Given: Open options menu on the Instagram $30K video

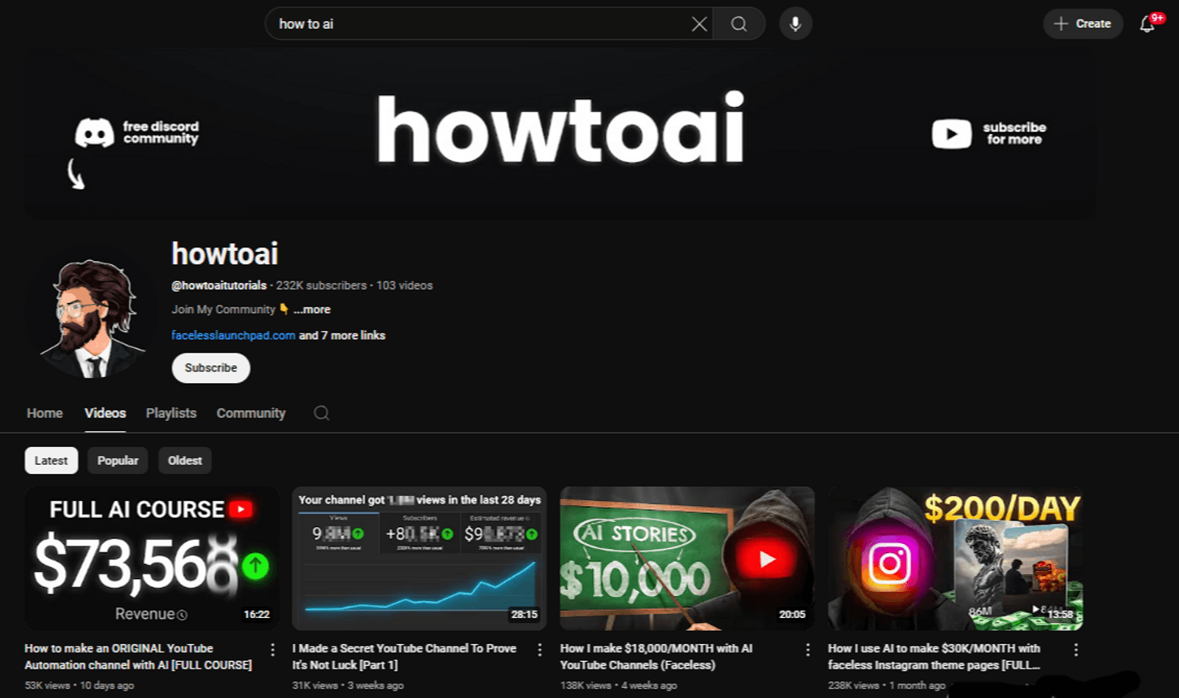Looking at the screenshot, I should [1075, 649].
